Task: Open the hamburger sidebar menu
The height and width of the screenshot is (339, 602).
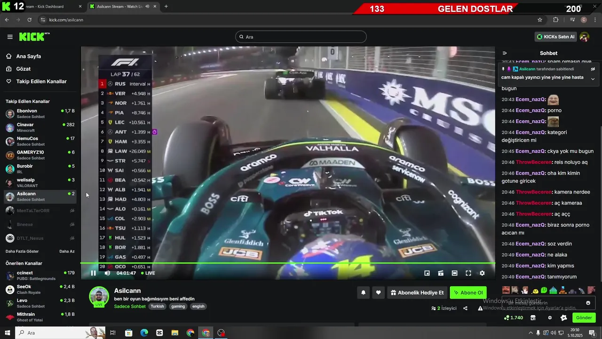Action: coord(10,37)
